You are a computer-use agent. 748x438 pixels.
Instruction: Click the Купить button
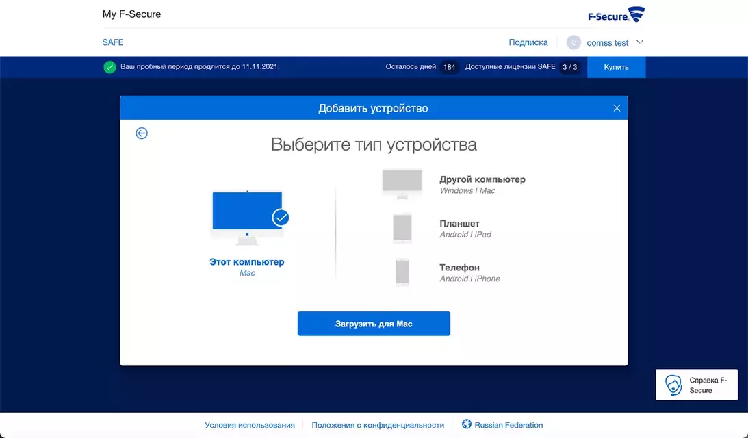click(x=617, y=67)
